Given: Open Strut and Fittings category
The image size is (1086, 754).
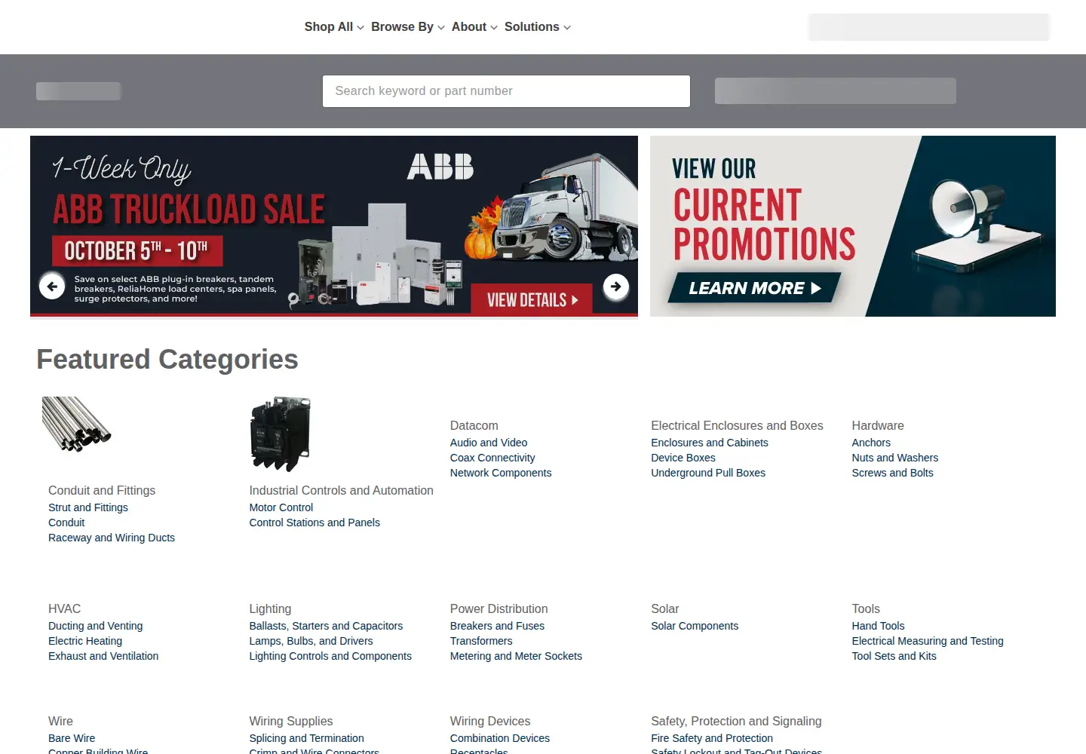Looking at the screenshot, I should [88, 507].
